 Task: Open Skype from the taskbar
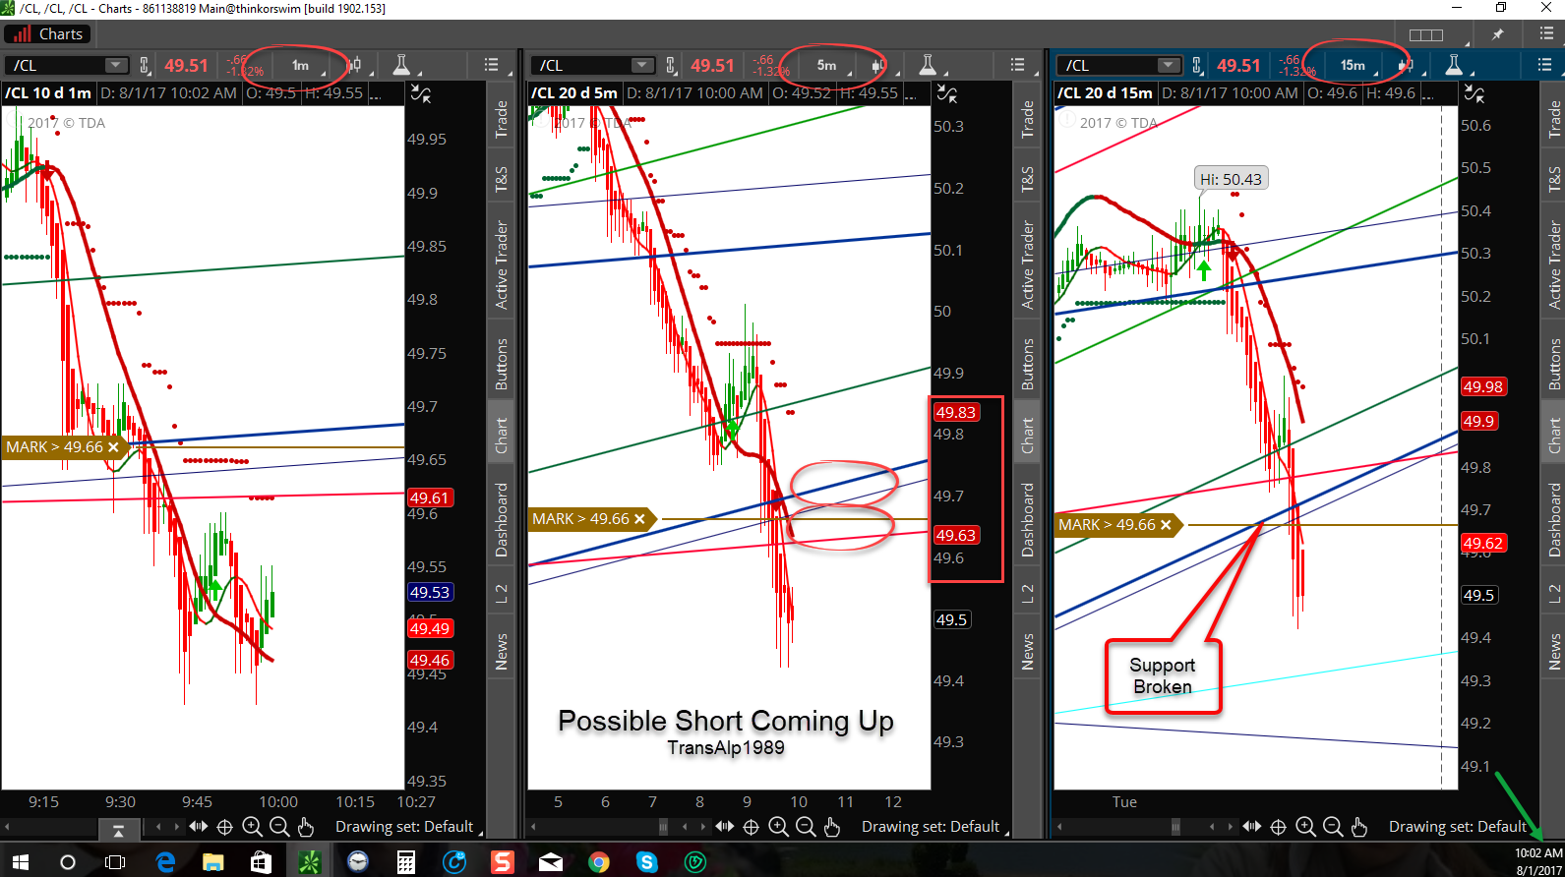coord(646,862)
